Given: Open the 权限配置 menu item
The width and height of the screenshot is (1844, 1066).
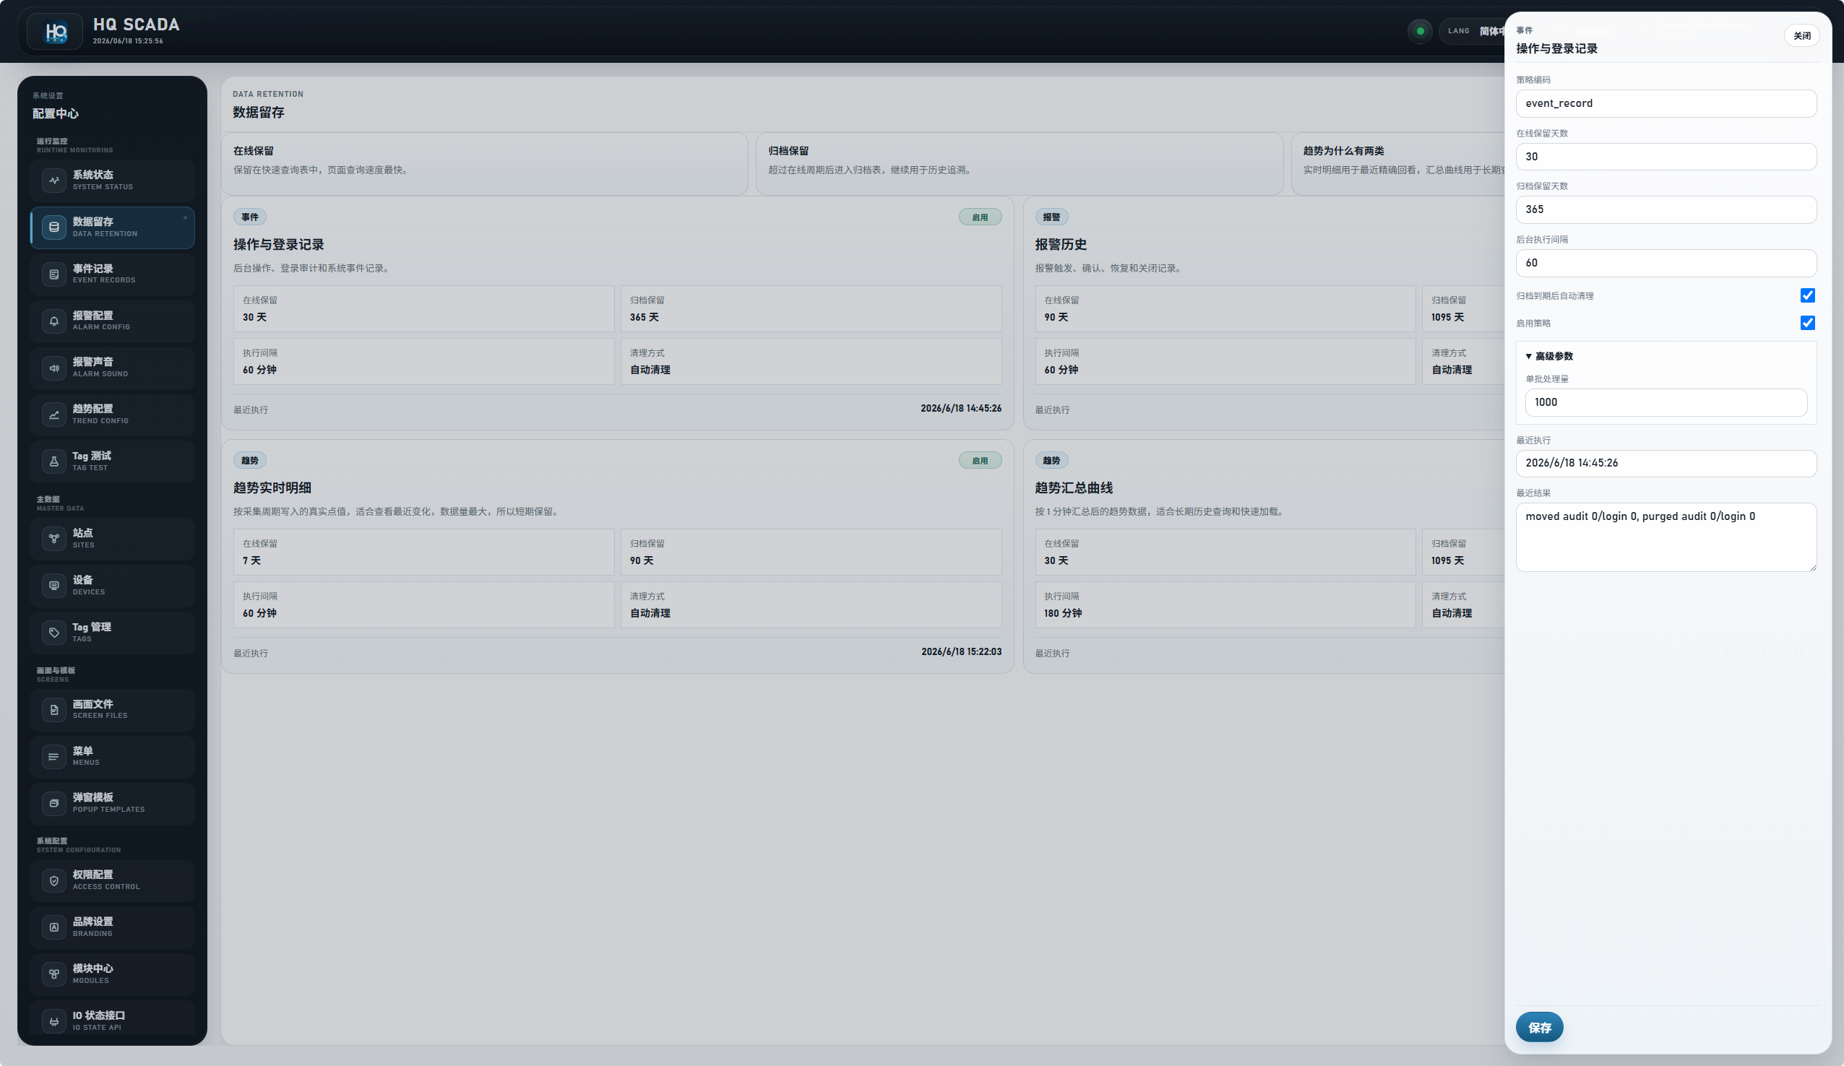Looking at the screenshot, I should (x=112, y=880).
